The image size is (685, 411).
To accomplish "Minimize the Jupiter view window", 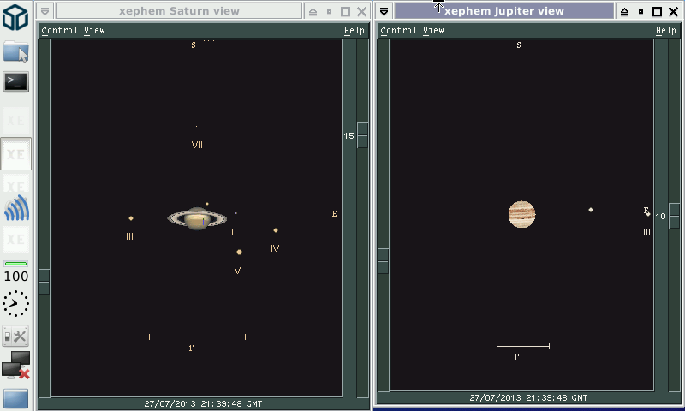I will [x=640, y=12].
